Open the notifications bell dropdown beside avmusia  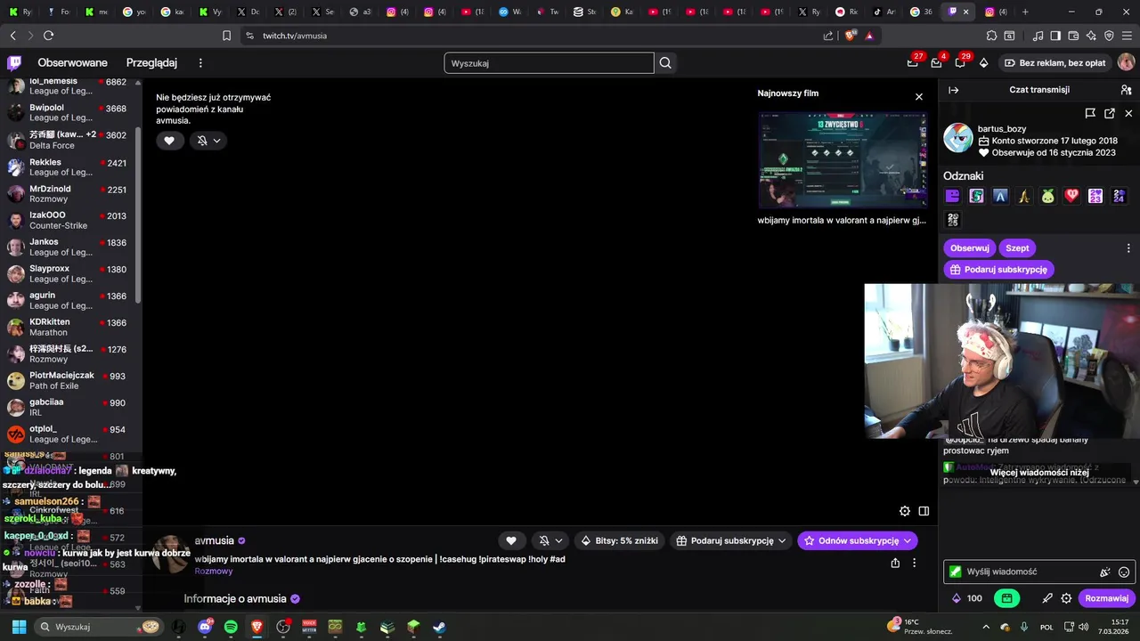550,540
